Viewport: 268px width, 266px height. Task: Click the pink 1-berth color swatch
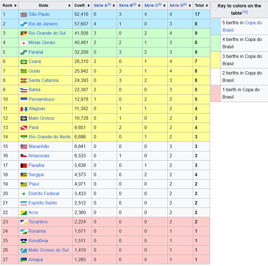point(215,93)
